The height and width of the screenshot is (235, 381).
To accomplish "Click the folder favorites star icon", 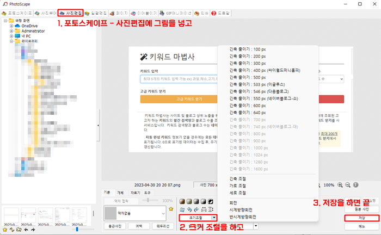I will click(5, 230).
